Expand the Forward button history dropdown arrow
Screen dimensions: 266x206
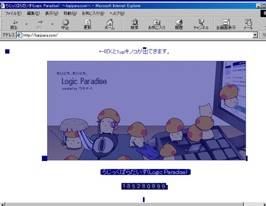[x=52, y=24]
